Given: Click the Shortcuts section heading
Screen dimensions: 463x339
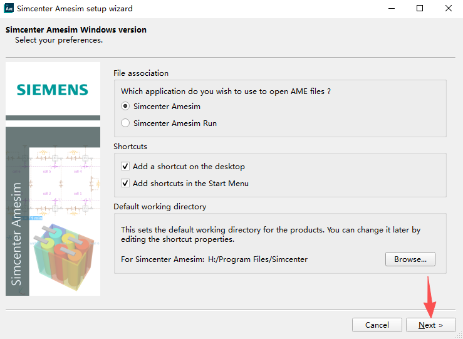Looking at the screenshot, I should point(130,146).
